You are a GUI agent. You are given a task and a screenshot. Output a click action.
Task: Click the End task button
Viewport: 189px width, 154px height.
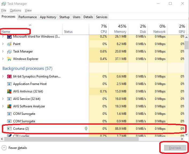pyautogui.click(x=175, y=148)
